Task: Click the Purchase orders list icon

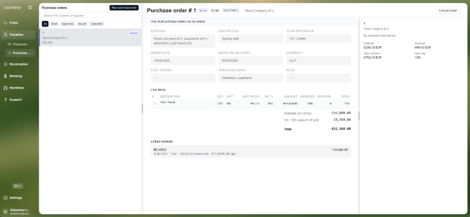Action: click(9, 53)
